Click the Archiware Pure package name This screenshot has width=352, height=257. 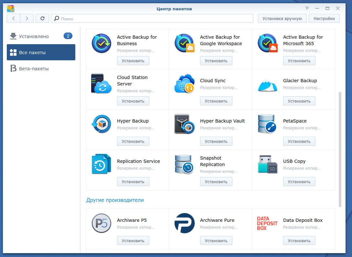point(217,220)
